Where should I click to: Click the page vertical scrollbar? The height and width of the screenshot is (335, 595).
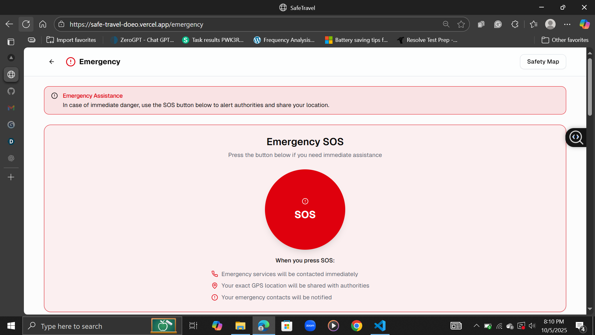(x=590, y=87)
